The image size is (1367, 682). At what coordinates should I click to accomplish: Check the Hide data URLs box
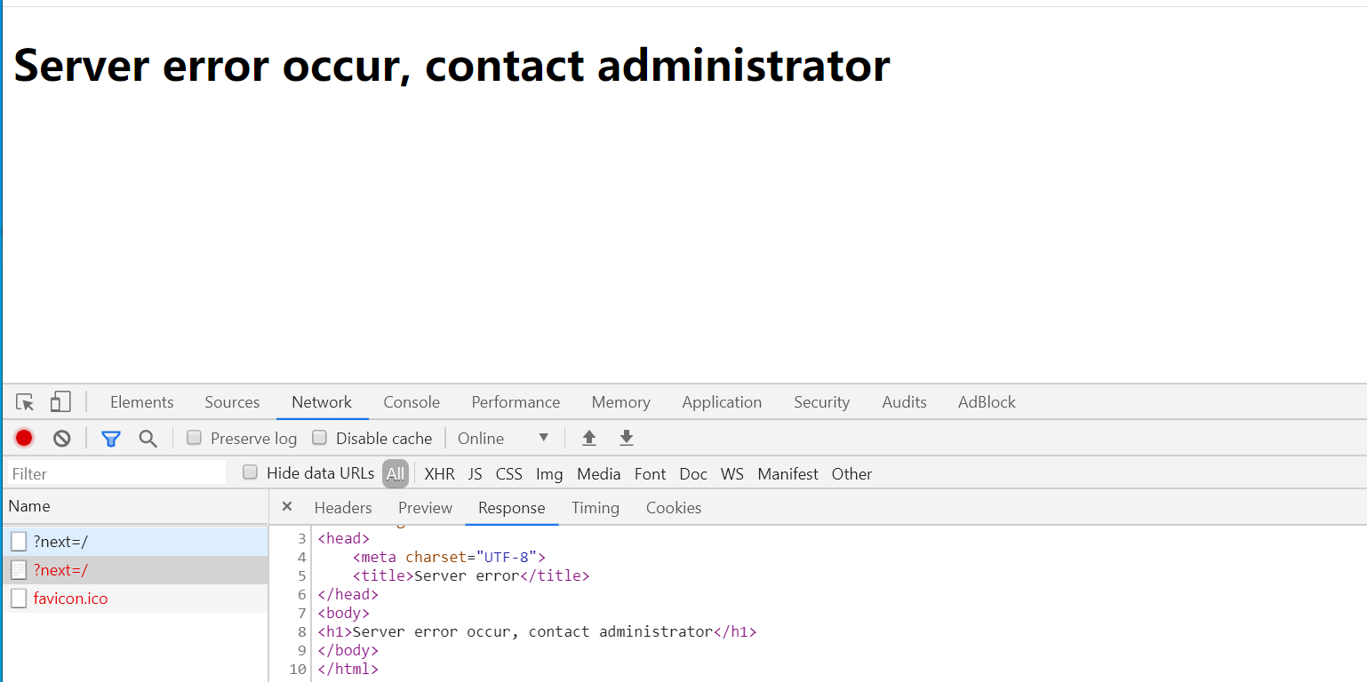pos(251,472)
